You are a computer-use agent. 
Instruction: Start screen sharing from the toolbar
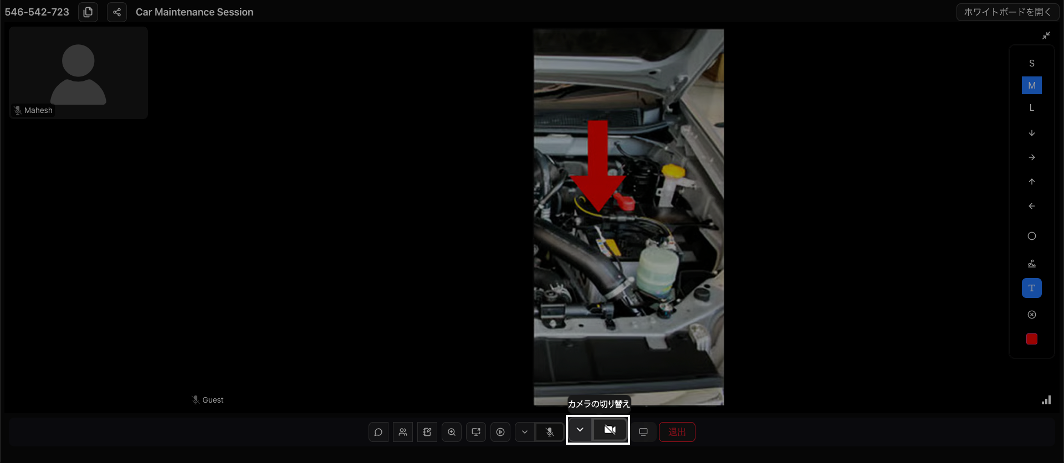[476, 432]
